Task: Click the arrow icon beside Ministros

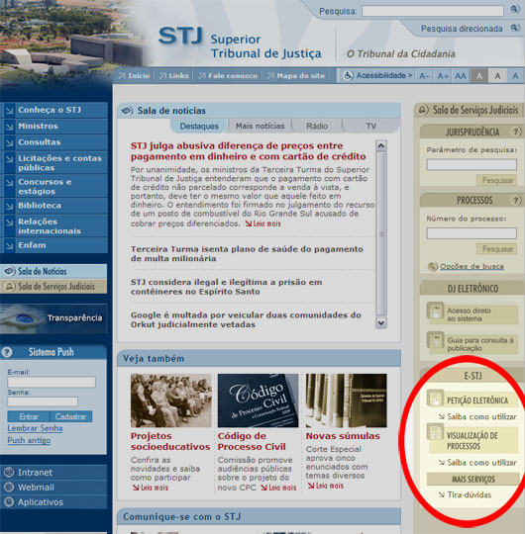Action: pos(9,127)
